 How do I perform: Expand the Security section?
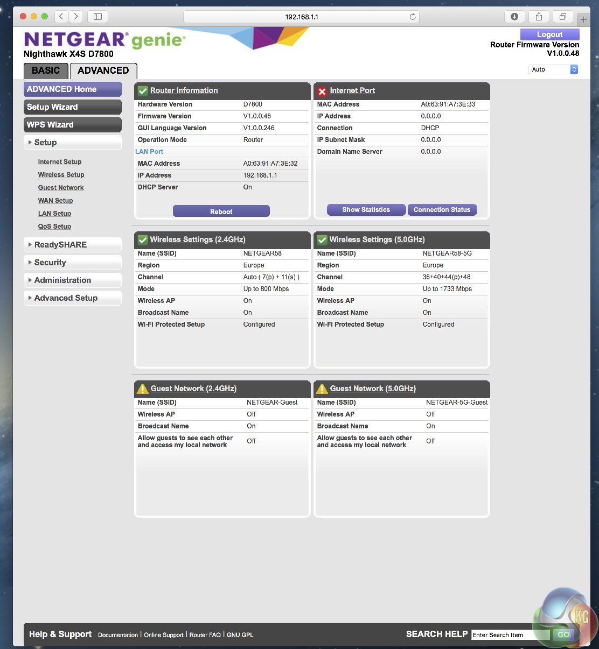[x=73, y=263]
